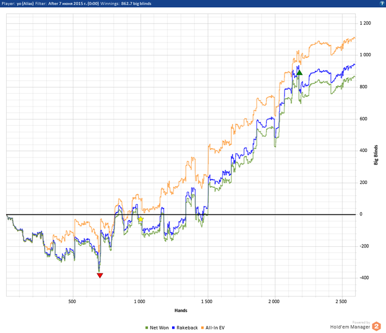Toggle the Rakeback legend entry
Image resolution: width=386 pixels, height=333 pixels.
click(x=185, y=327)
